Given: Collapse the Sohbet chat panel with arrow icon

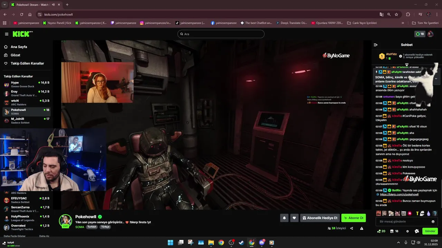Looking at the screenshot, I should (376, 45).
